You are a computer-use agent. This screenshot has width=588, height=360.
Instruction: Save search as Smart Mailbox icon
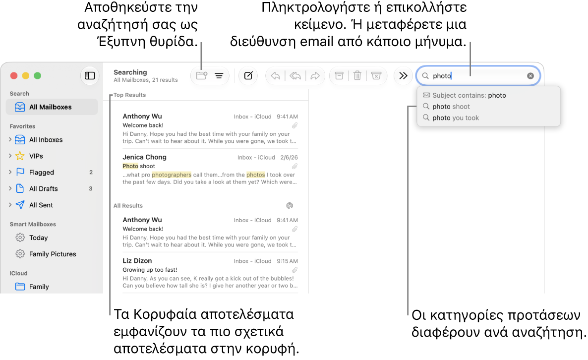(202, 76)
